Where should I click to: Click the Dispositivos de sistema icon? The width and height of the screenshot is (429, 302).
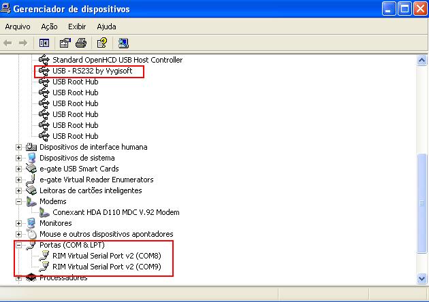point(31,158)
